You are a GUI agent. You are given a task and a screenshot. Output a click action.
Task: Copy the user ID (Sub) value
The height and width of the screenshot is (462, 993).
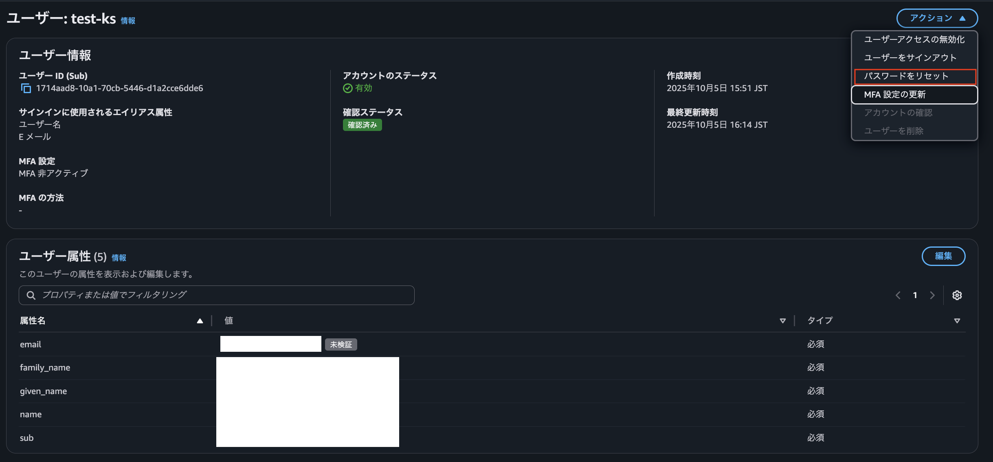26,88
